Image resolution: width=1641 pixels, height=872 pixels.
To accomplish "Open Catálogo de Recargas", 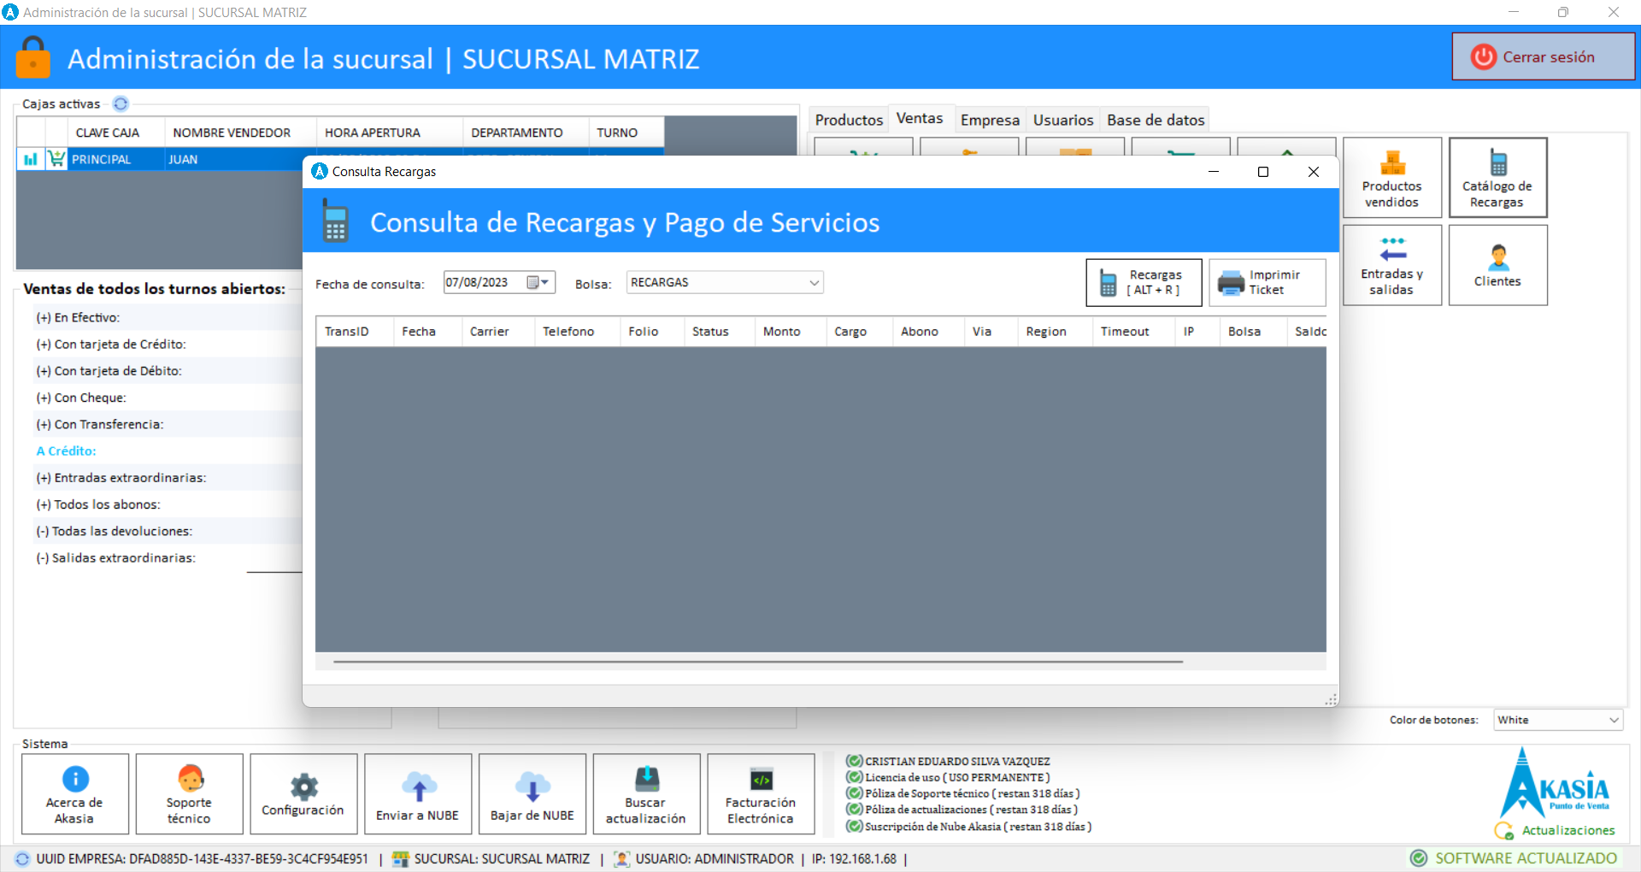I will click(1497, 178).
